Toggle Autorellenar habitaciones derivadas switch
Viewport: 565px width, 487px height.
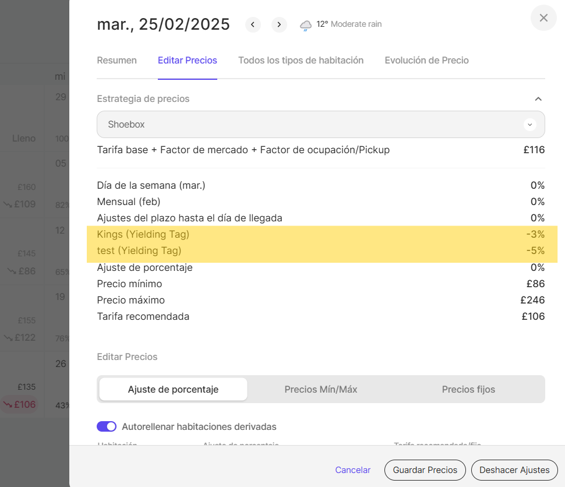click(x=107, y=426)
